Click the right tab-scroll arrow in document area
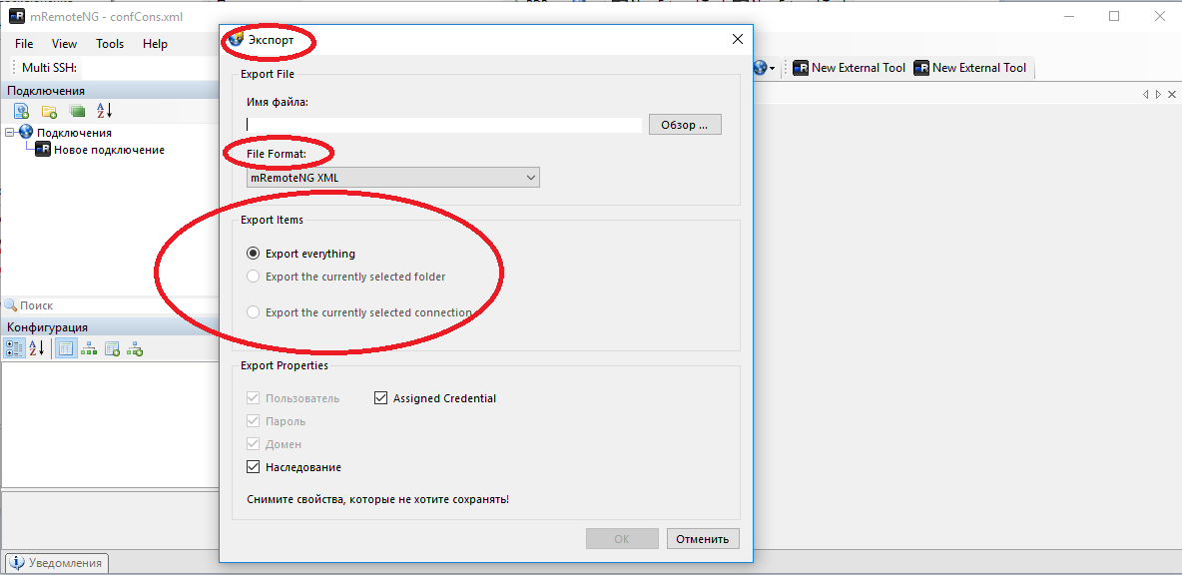 (x=1159, y=94)
